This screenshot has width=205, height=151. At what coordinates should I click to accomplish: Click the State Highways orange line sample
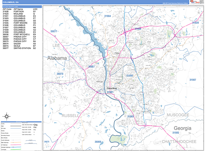tap(16, 142)
